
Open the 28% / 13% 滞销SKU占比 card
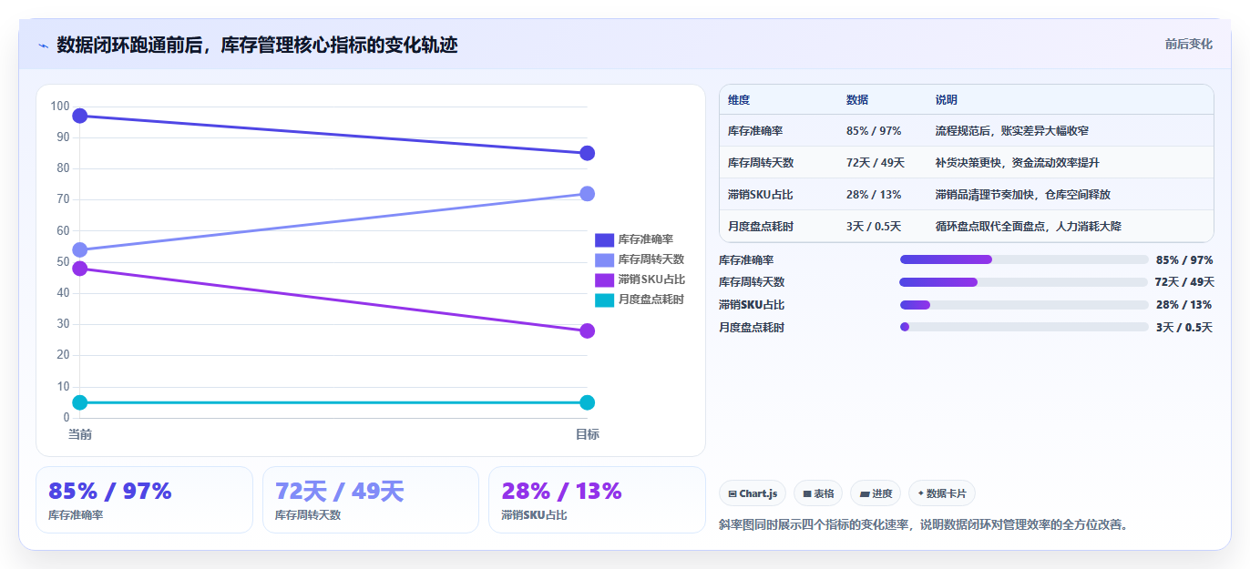coord(597,500)
